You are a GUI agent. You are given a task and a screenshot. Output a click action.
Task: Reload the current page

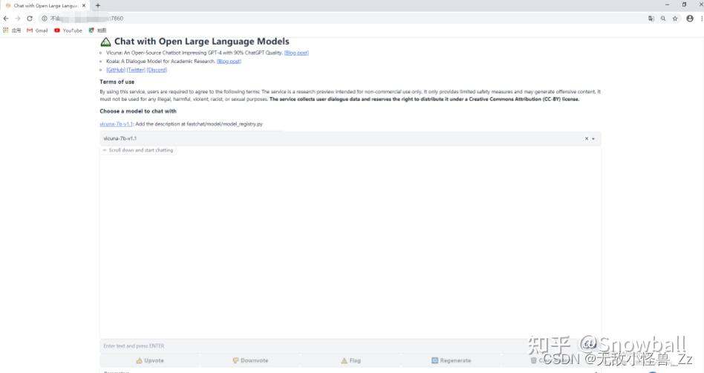tap(30, 19)
